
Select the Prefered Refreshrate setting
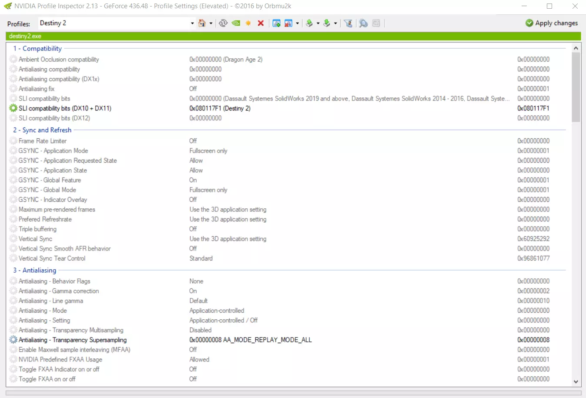pos(45,219)
